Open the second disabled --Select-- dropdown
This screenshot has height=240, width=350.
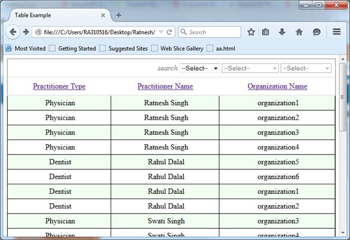click(x=250, y=68)
